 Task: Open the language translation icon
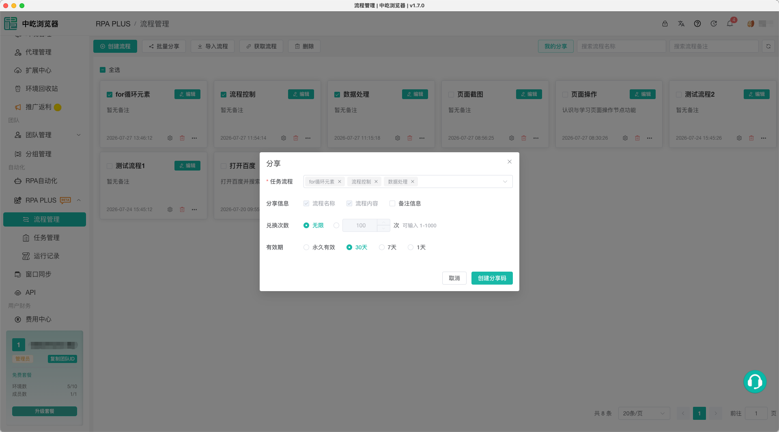681,24
